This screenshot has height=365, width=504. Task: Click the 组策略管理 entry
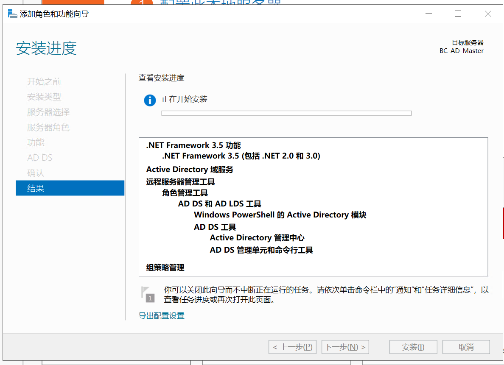[165, 267]
